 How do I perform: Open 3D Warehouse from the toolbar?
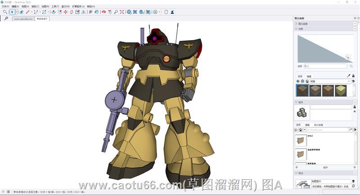tap(129, 12)
